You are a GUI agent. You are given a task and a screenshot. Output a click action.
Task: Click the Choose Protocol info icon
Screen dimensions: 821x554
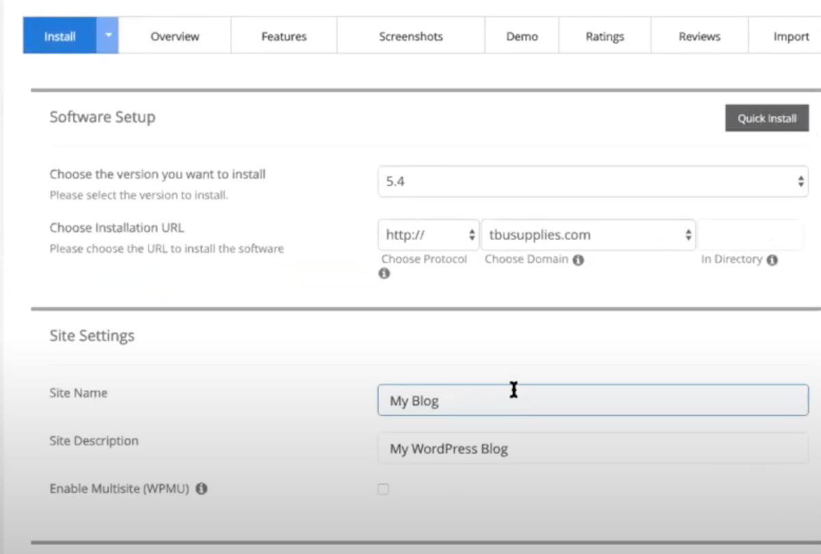[385, 273]
